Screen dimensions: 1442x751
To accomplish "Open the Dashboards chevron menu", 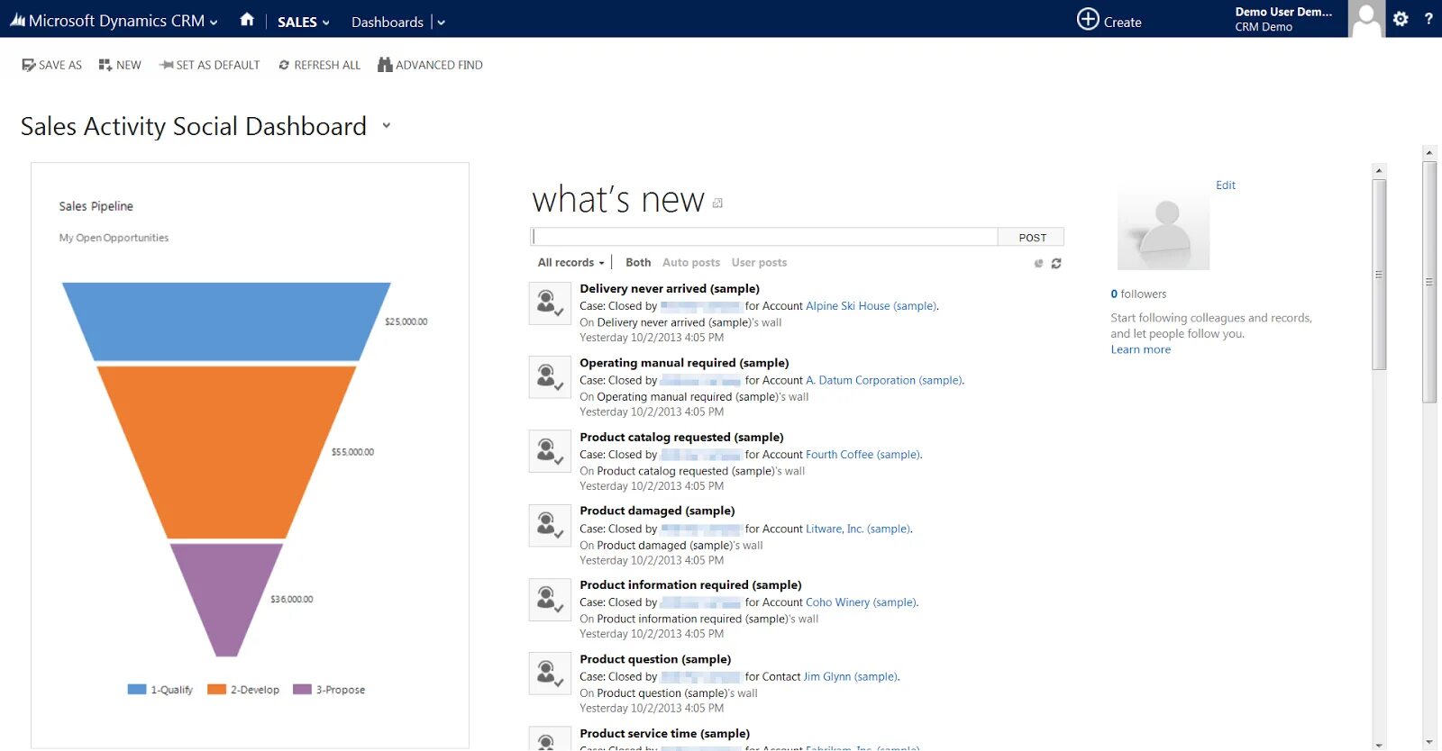I will click(441, 23).
